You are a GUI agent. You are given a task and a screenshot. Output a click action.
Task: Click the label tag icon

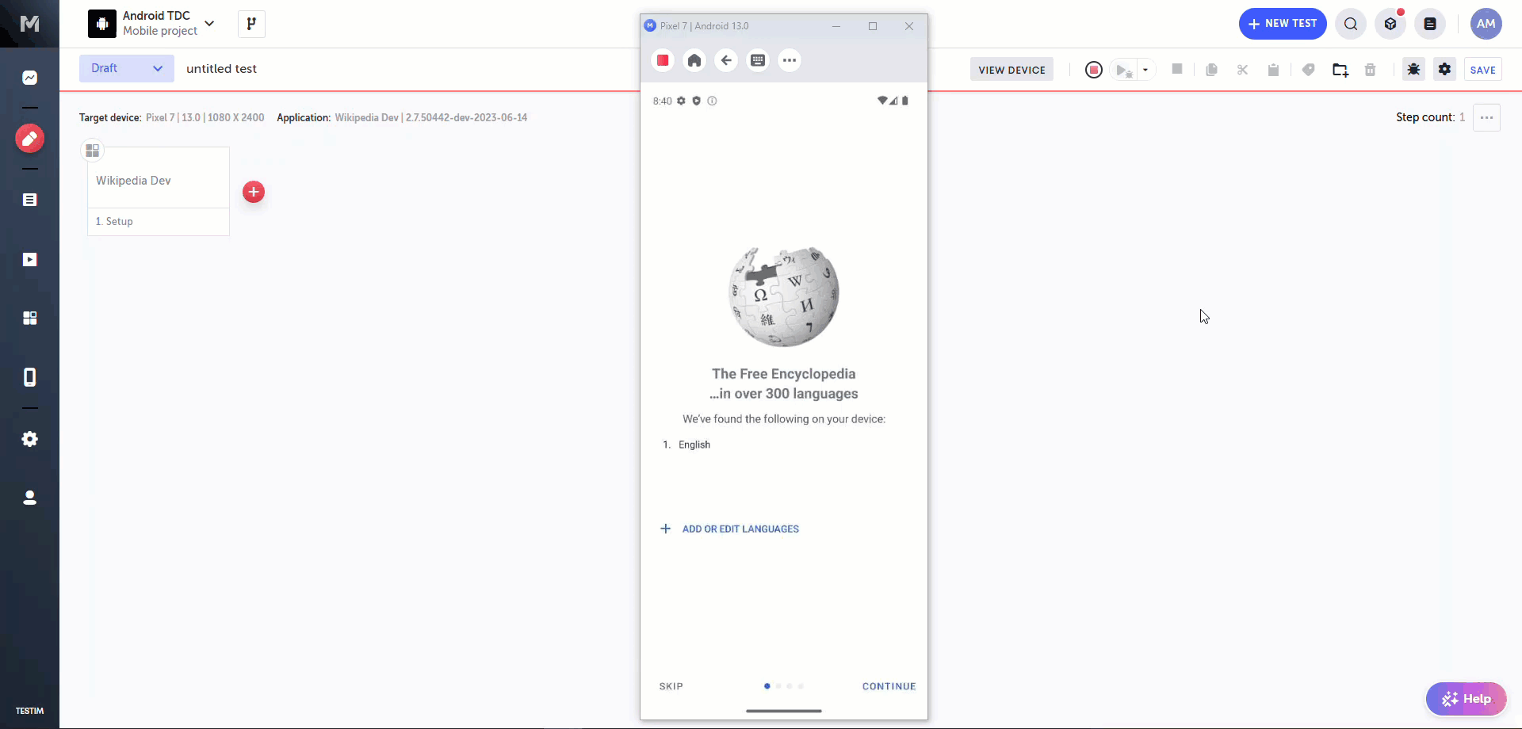[1309, 70]
